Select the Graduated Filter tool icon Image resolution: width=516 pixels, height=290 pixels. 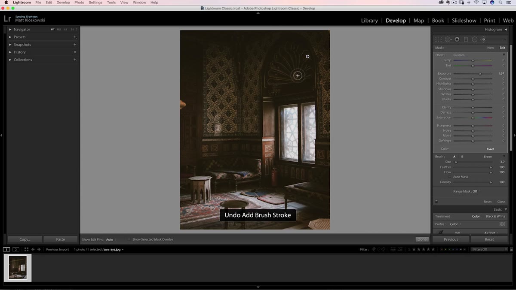pos(466,39)
